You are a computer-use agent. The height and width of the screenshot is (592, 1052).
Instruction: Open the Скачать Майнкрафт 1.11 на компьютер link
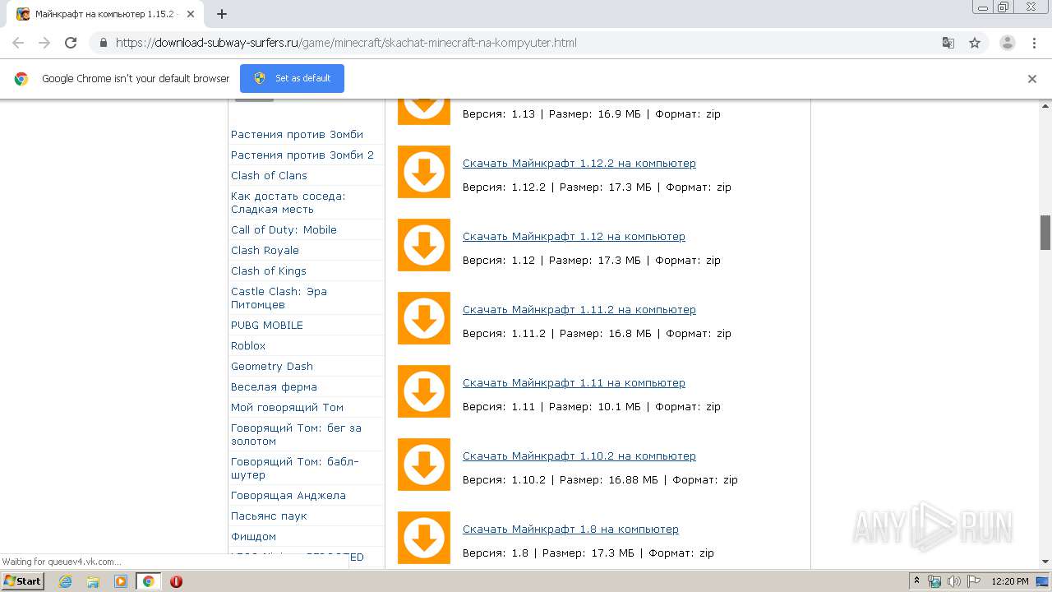coord(574,382)
